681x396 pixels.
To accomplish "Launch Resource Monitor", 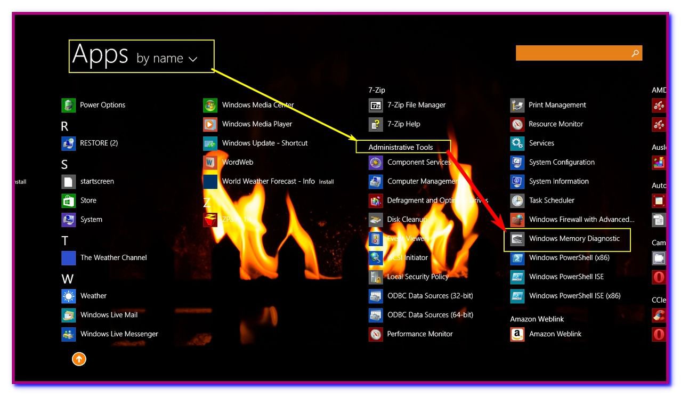I will pyautogui.click(x=547, y=124).
